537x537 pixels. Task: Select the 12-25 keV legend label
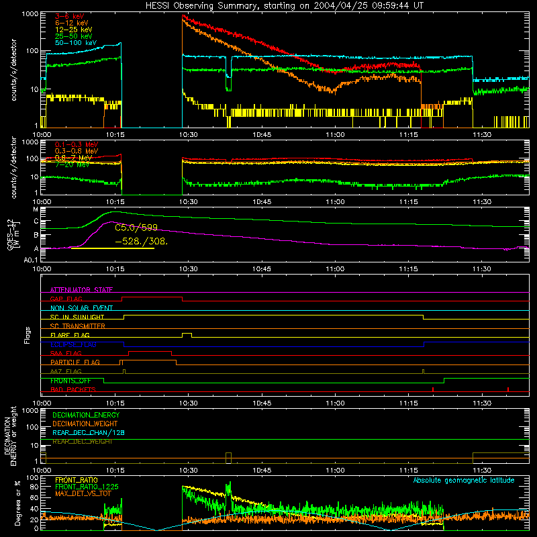point(74,30)
